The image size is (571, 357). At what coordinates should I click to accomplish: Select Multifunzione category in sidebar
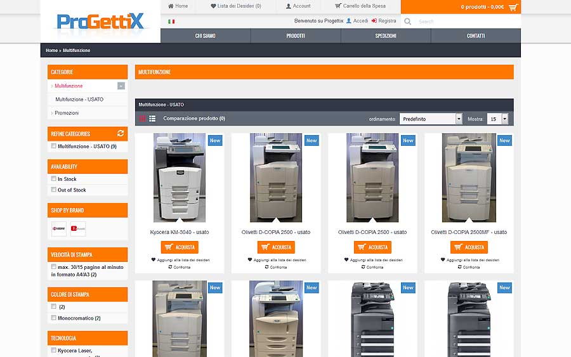tap(69, 86)
